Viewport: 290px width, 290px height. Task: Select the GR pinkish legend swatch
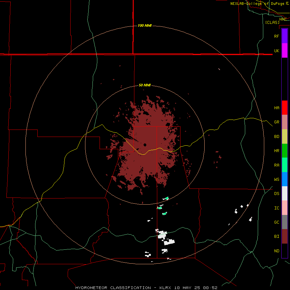click(x=285, y=122)
